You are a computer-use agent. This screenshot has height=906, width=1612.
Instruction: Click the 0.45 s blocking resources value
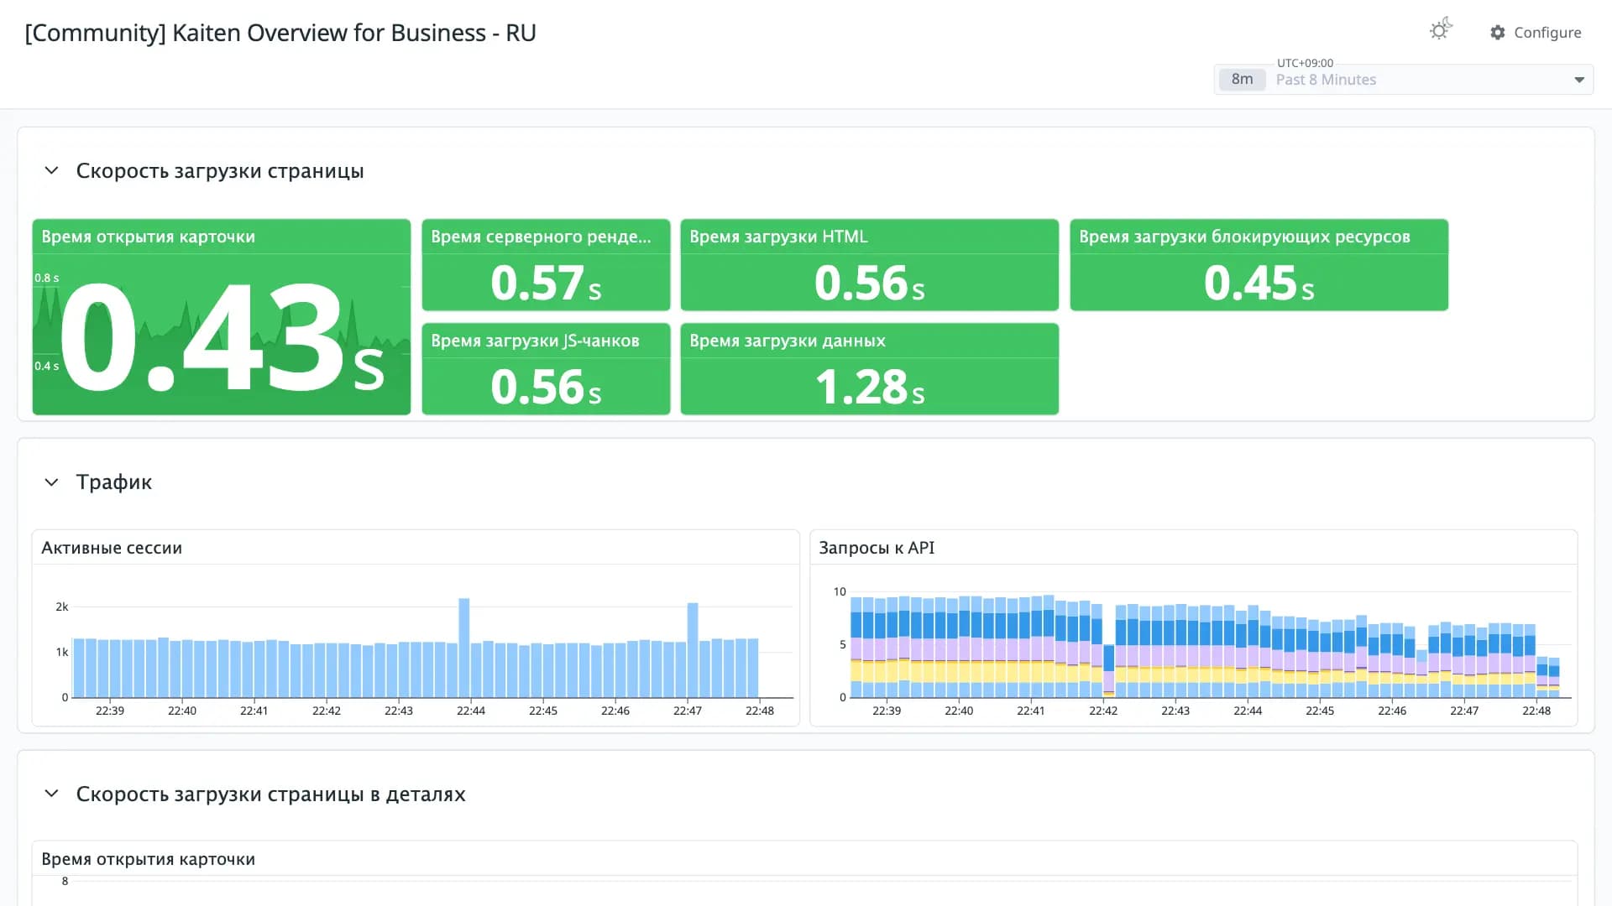[1259, 283]
